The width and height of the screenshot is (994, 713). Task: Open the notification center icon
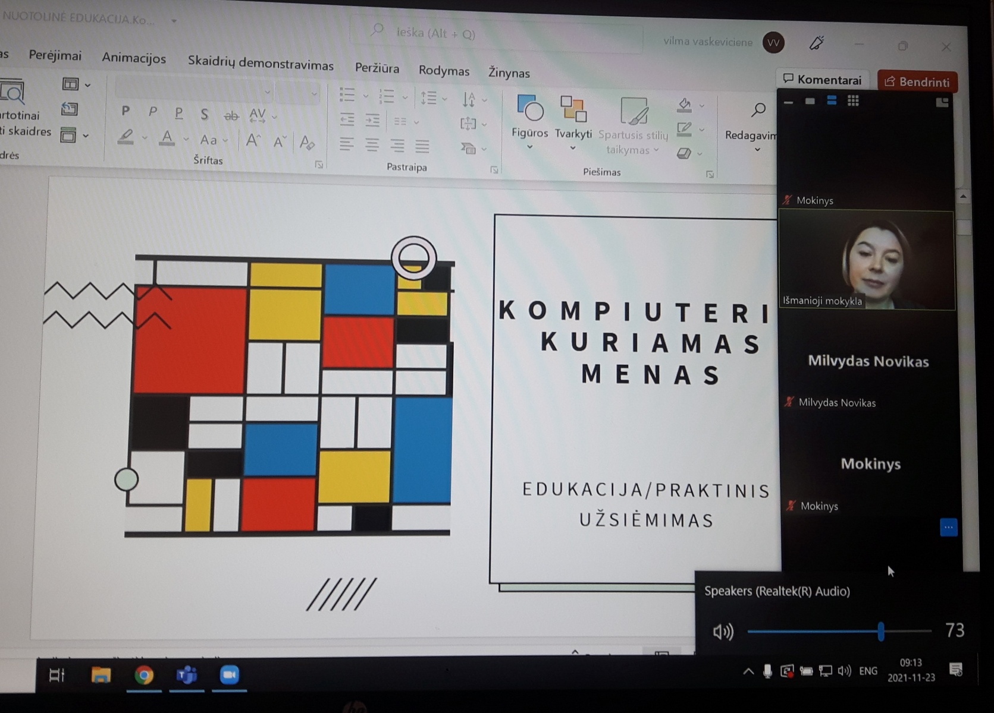pos(956,670)
